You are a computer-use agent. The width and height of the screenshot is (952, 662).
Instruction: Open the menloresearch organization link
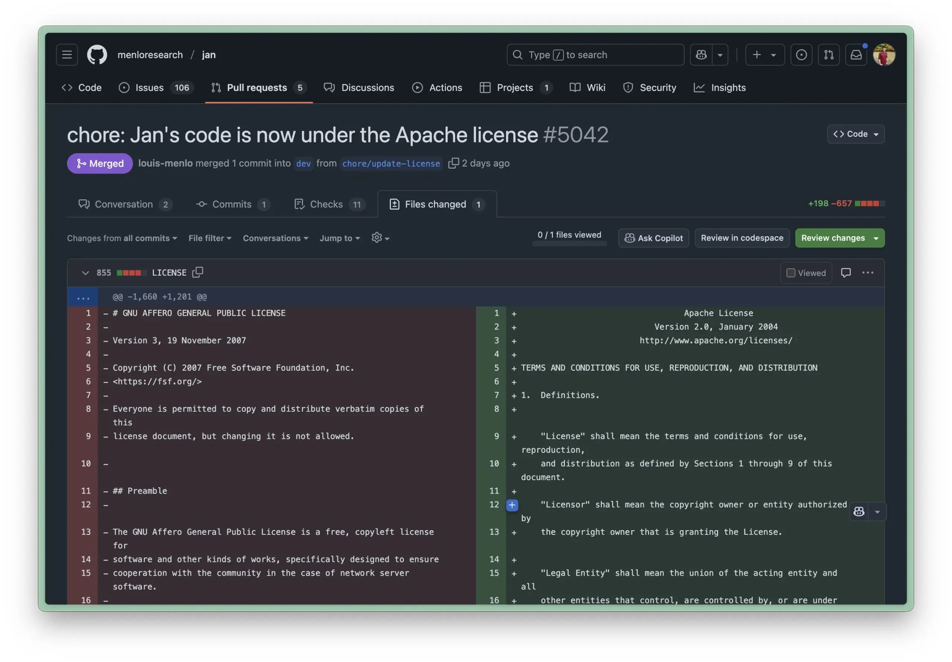click(x=150, y=55)
